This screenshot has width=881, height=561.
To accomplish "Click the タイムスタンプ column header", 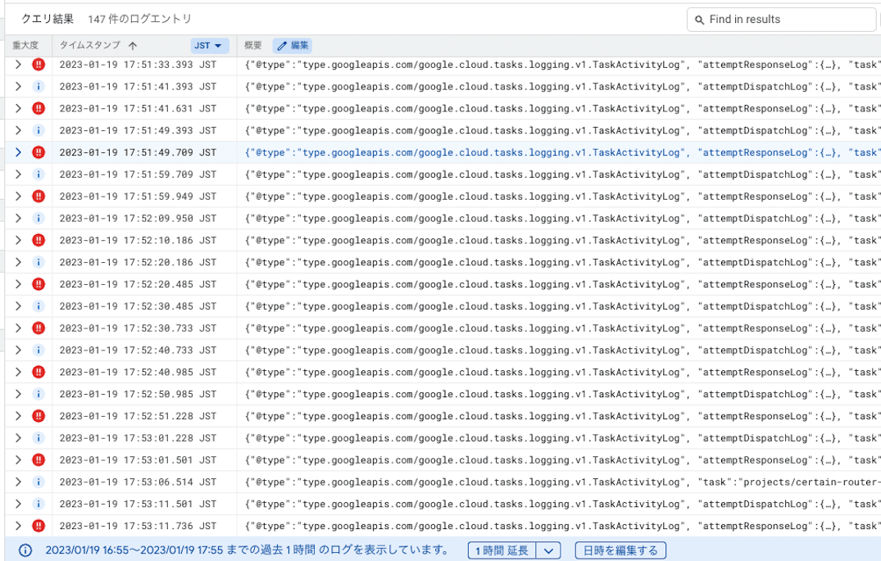I will click(x=90, y=46).
